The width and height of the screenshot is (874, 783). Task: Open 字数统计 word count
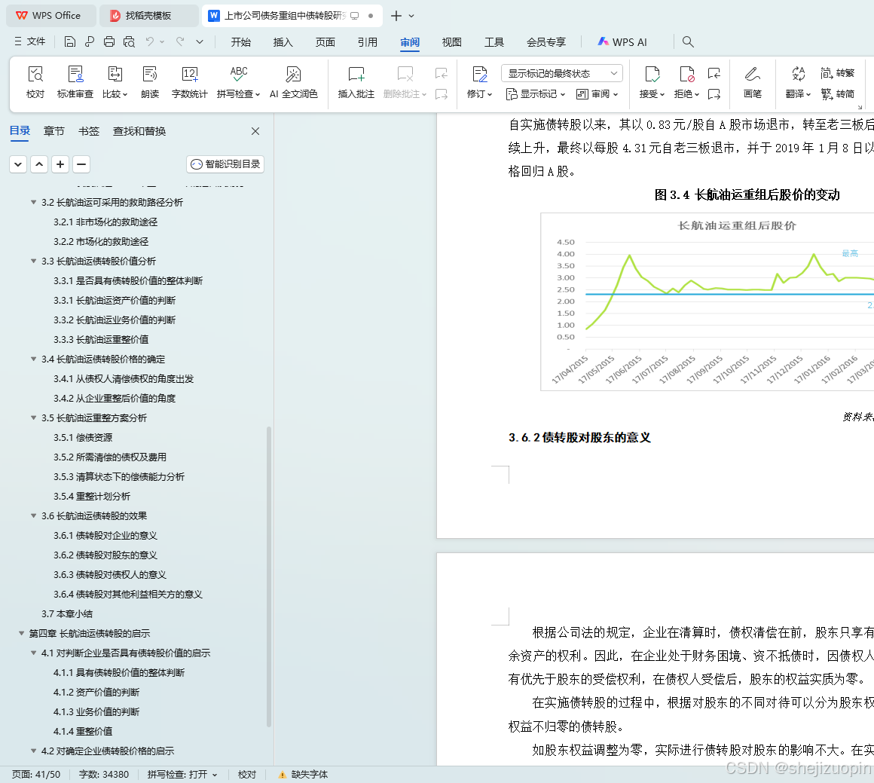coord(190,82)
